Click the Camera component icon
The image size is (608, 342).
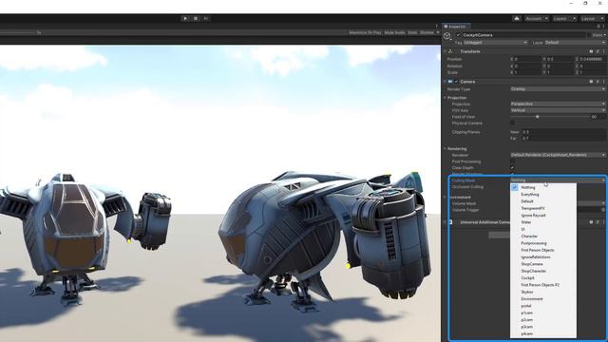coord(450,82)
